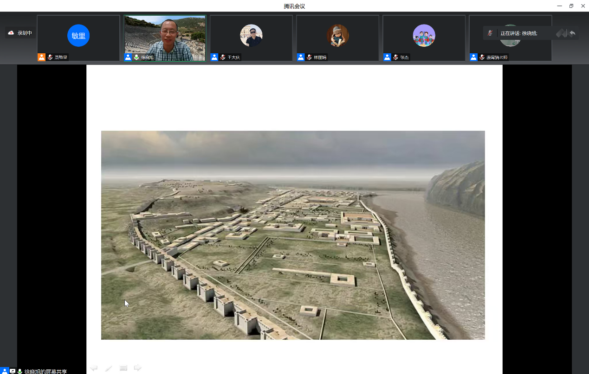The image size is (589, 374).
Task: Click the shared ancient city slide image
Action: pos(293,235)
